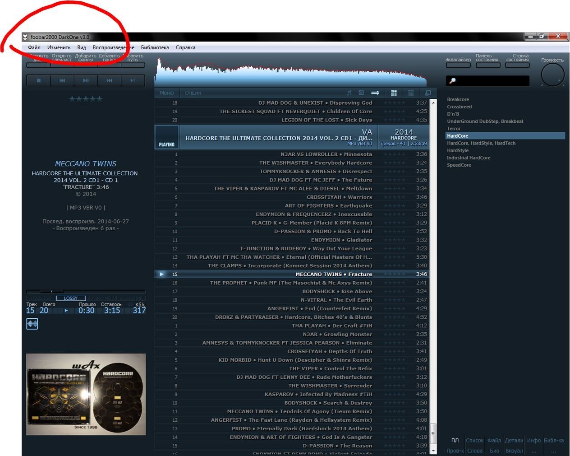Select track N3AR VS LOWROLLER • Minnesota
This screenshot has height=456, width=570.
[x=291, y=154]
